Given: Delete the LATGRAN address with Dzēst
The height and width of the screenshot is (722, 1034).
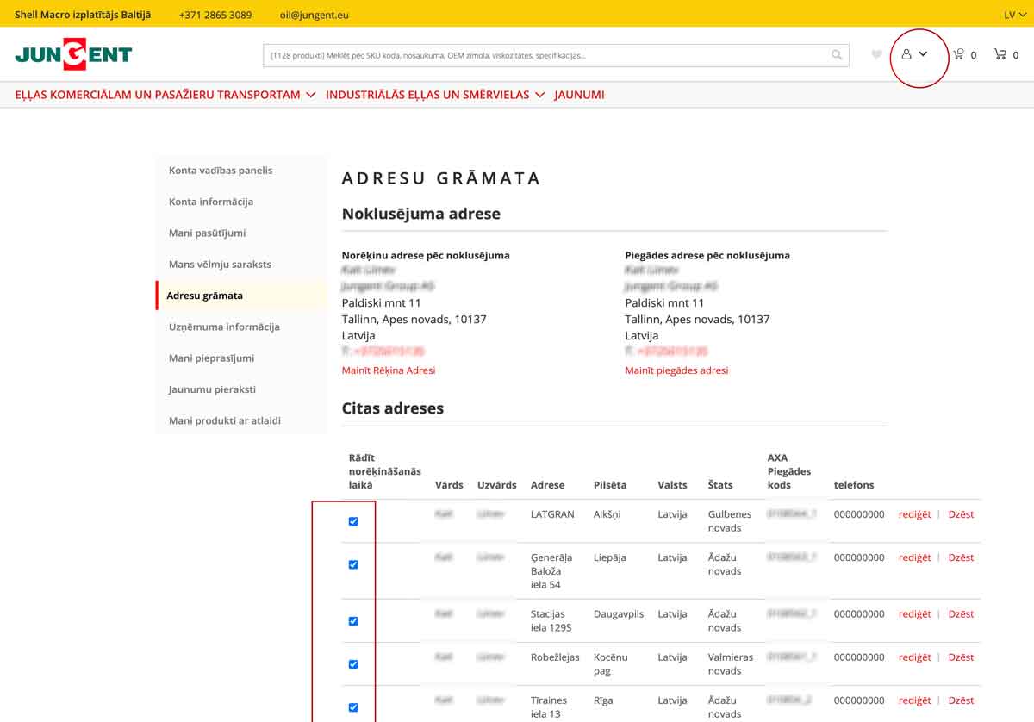Looking at the screenshot, I should (x=961, y=514).
